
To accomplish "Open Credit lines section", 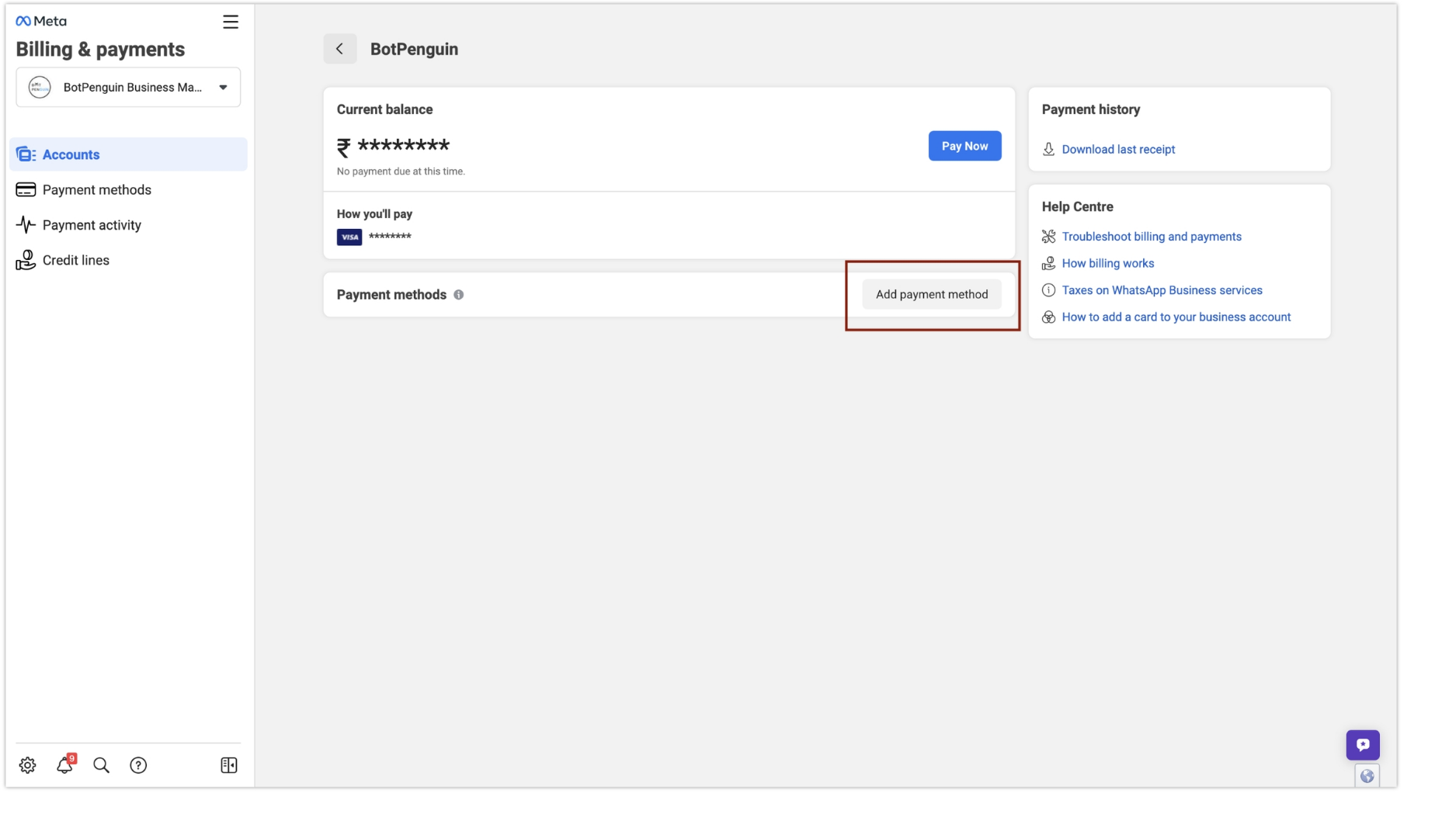I will click(76, 260).
